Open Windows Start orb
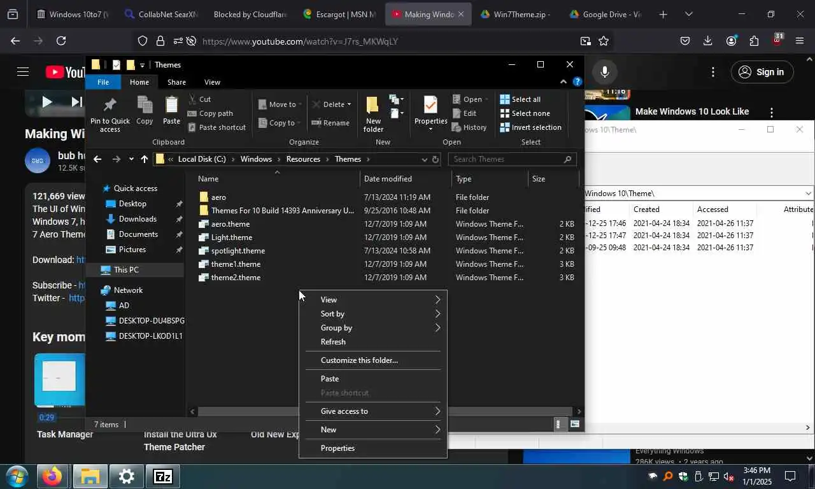This screenshot has height=489, width=815. coord(16,476)
